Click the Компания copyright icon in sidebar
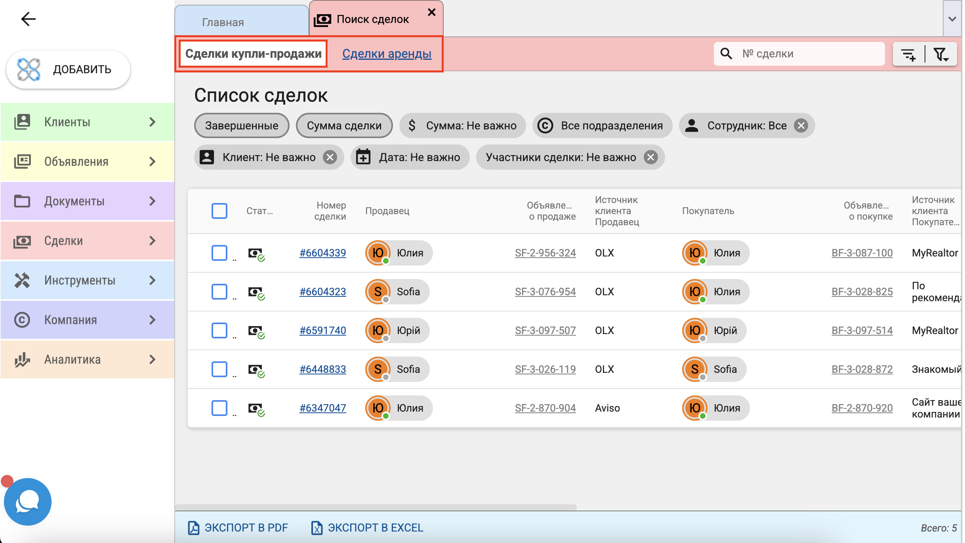 click(22, 320)
